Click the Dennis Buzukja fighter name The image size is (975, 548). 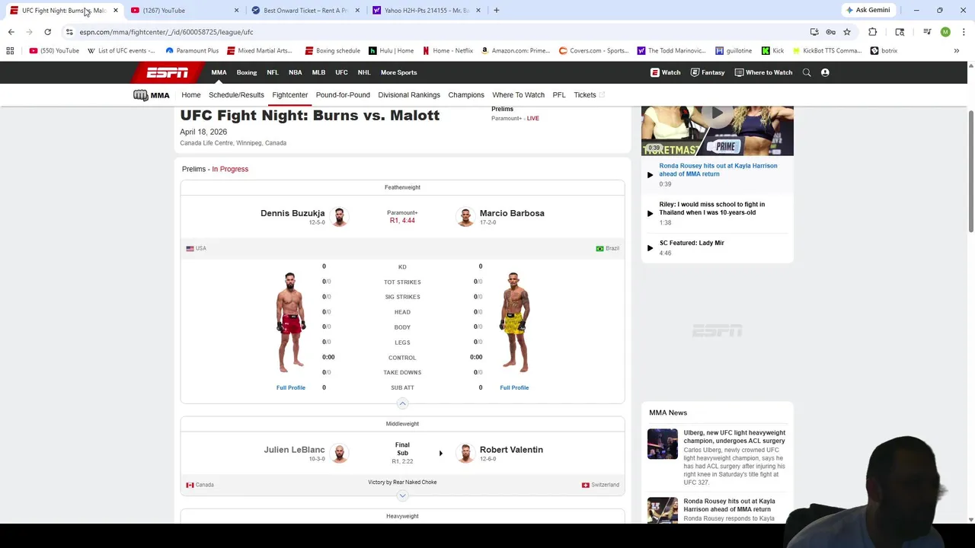[292, 213]
